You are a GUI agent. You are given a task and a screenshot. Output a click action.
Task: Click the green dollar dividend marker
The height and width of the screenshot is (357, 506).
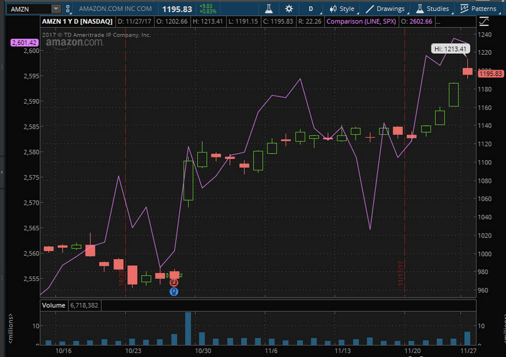[x=167, y=275]
